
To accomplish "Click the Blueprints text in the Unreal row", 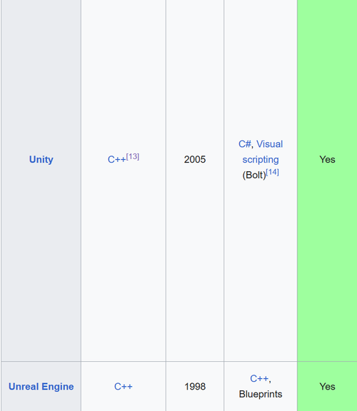I will (261, 394).
